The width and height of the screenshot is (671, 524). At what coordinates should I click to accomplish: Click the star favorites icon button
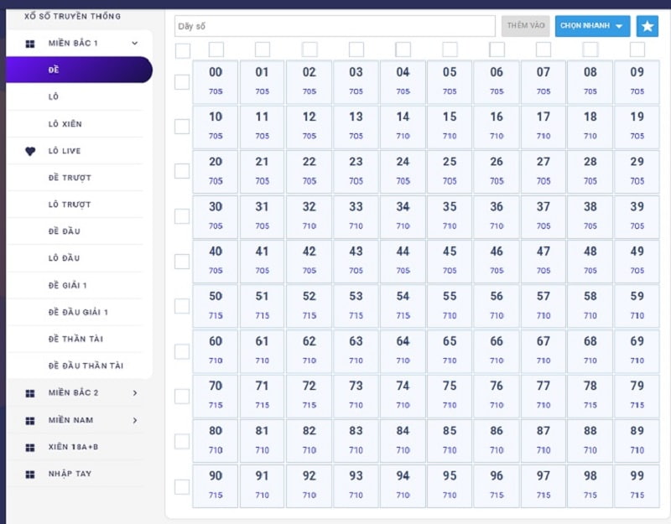click(647, 26)
